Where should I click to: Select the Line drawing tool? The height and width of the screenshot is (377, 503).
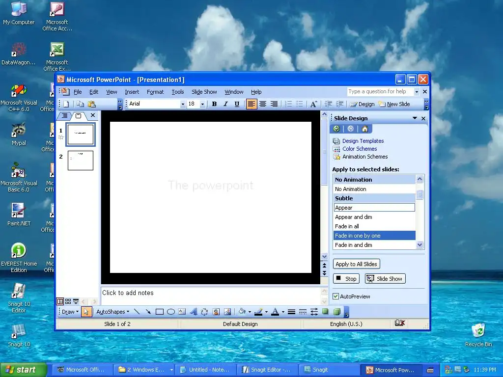137,312
